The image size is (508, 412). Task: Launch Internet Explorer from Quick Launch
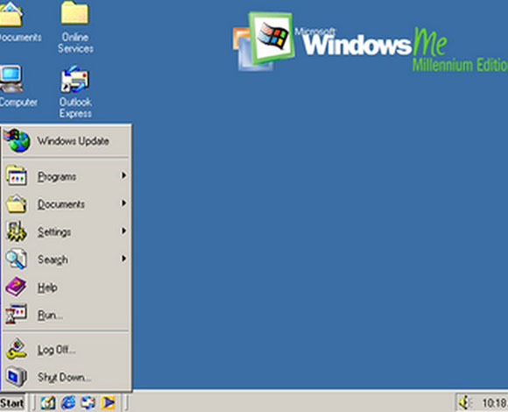click(x=68, y=402)
